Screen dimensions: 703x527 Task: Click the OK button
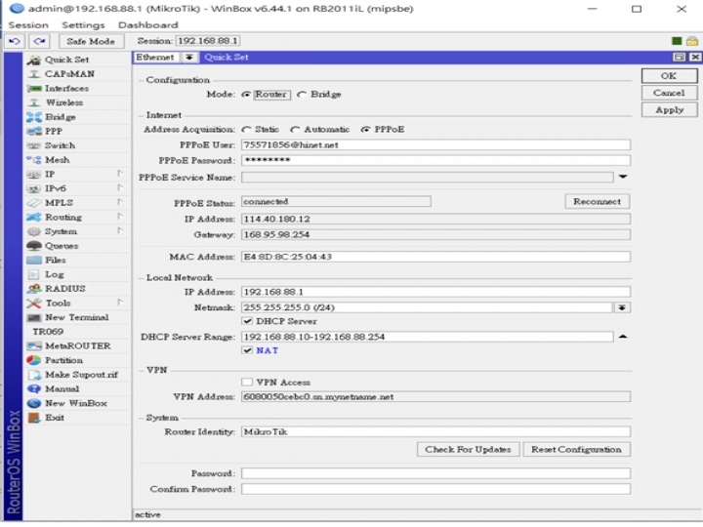tap(669, 76)
